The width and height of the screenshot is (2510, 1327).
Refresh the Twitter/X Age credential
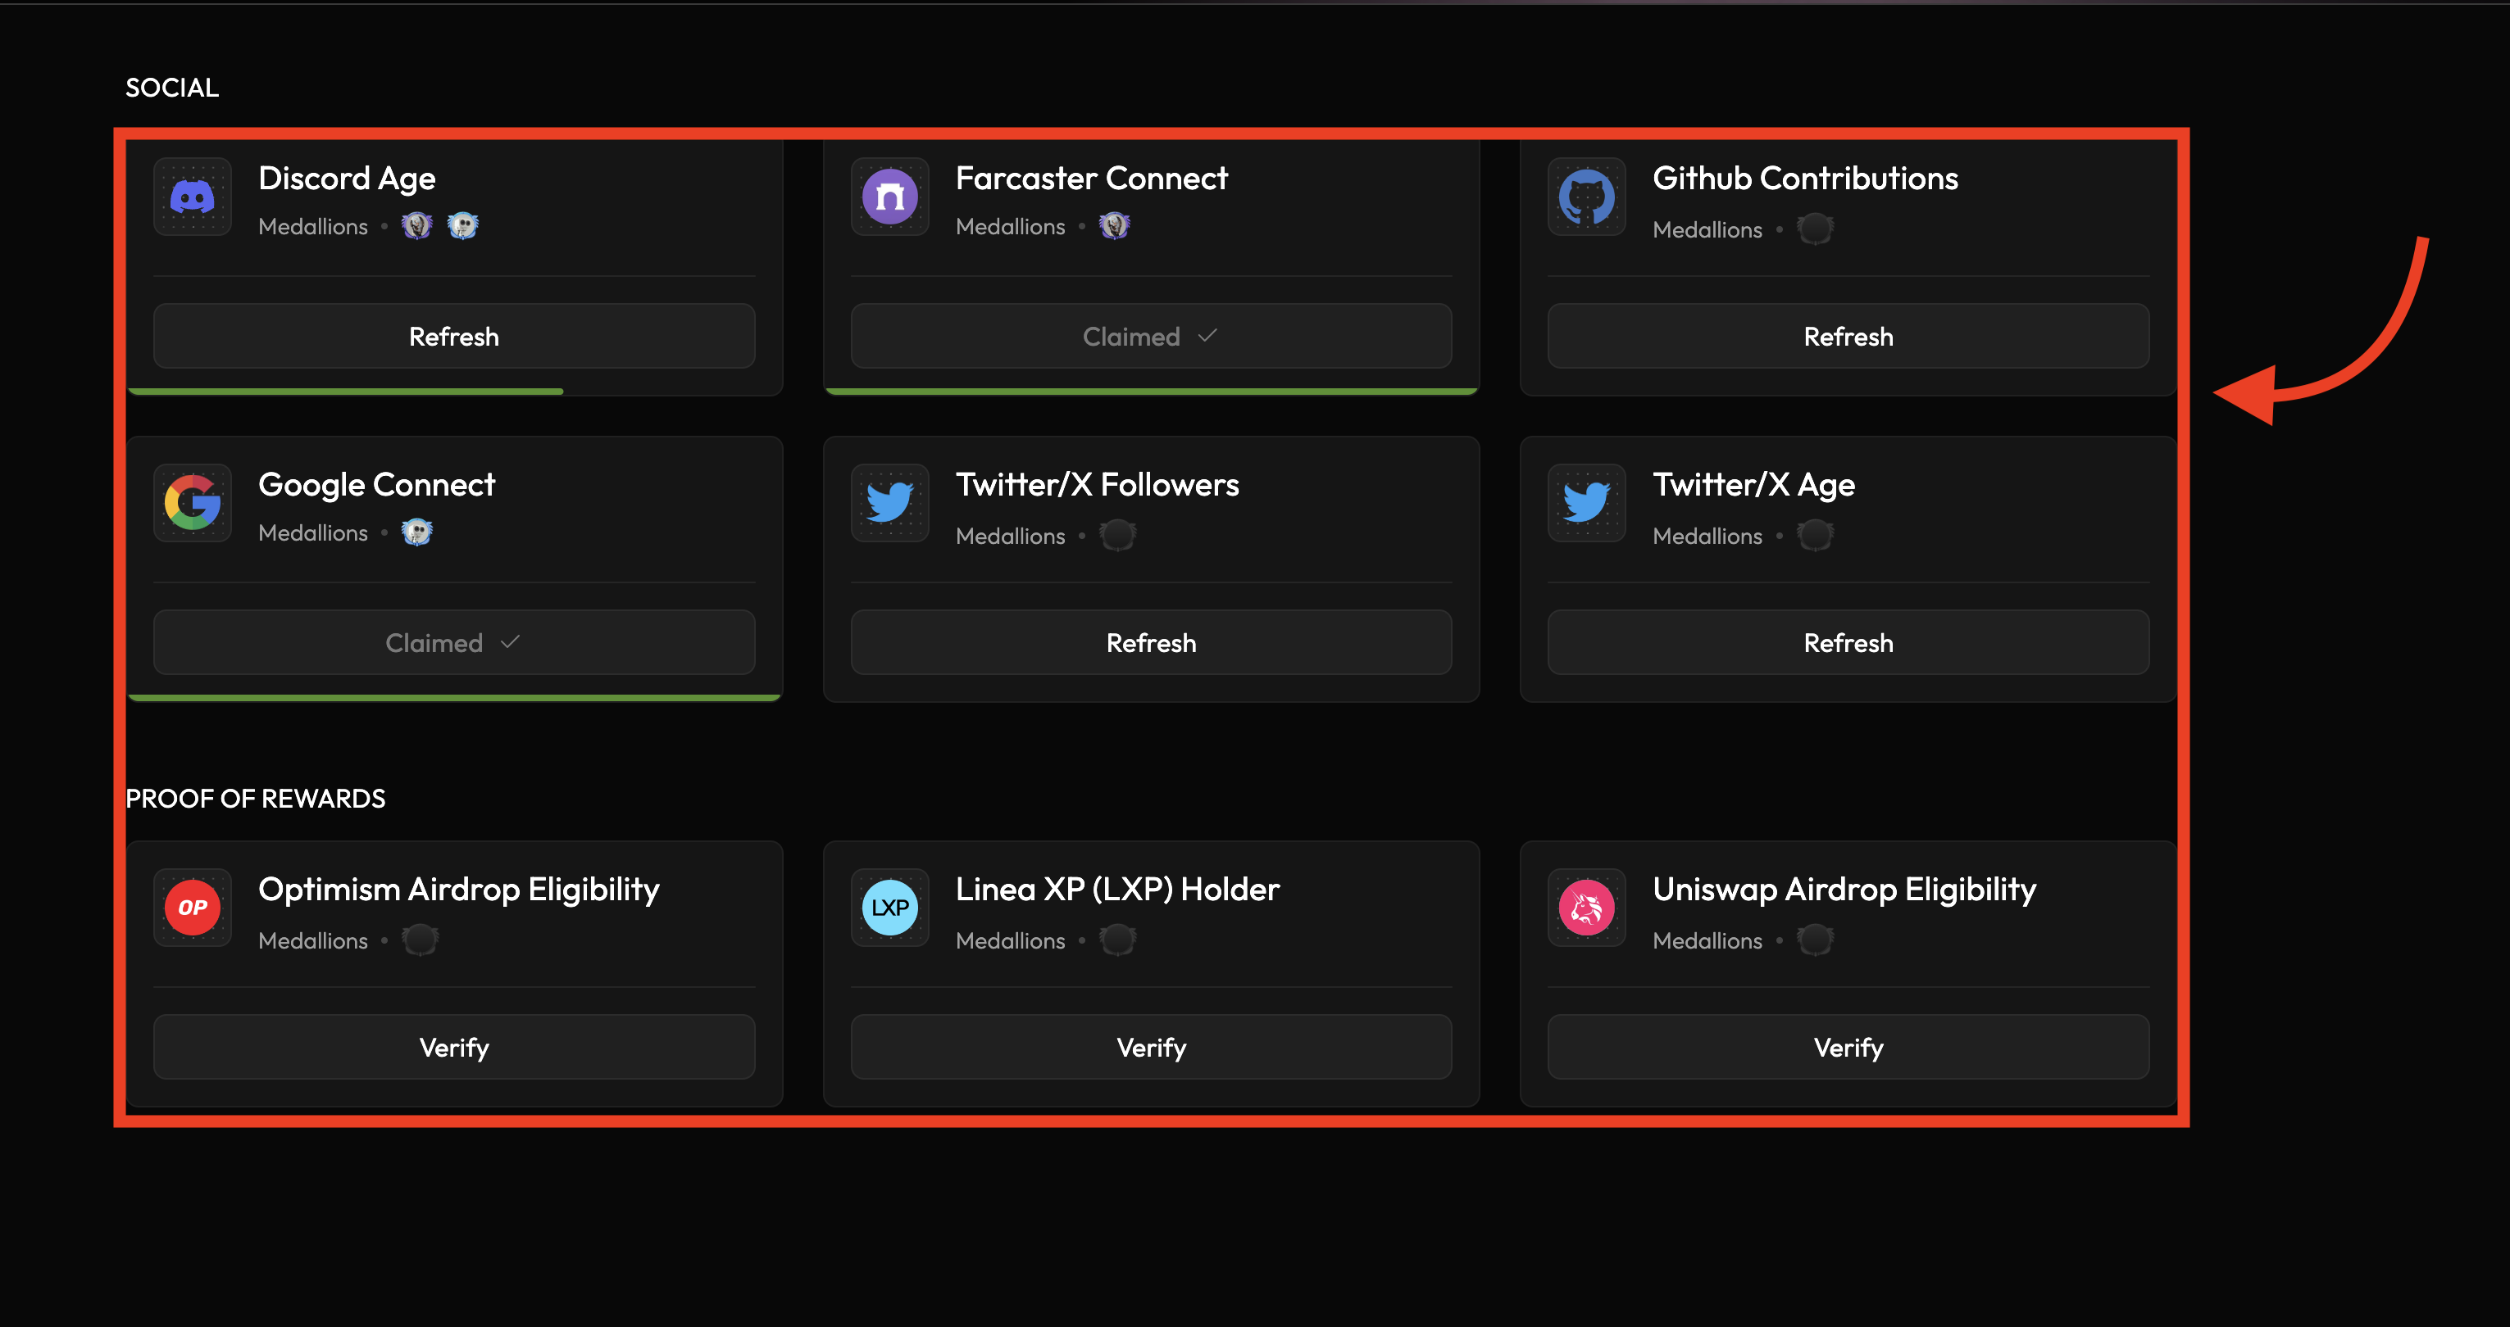click(x=1848, y=642)
